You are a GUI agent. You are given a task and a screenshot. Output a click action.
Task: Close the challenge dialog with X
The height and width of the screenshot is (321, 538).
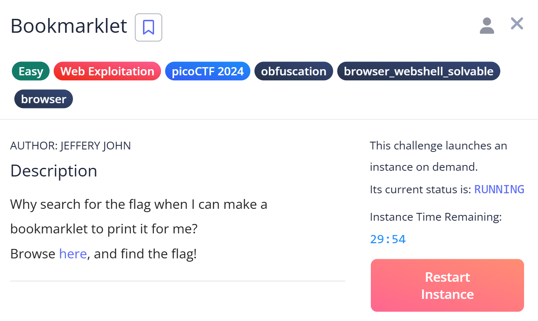517,24
